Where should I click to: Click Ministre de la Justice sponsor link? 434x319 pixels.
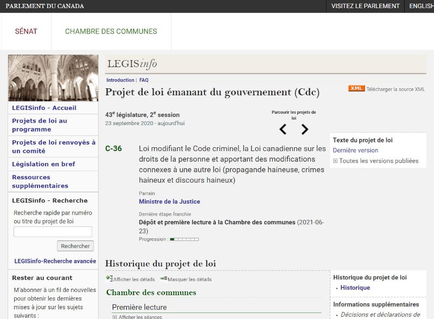tap(169, 201)
